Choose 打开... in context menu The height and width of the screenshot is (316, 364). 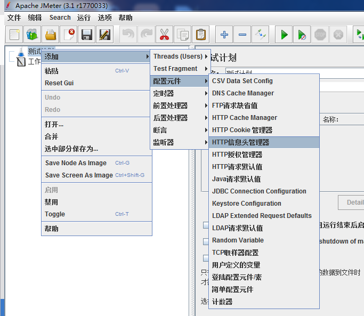pos(96,124)
